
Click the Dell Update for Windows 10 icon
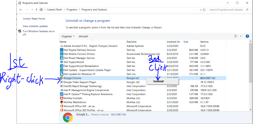point(61,74)
